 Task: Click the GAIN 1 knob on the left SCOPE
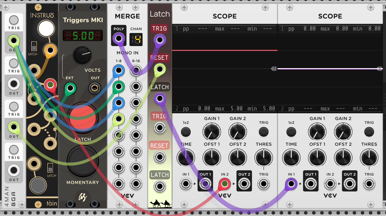coord(212,132)
